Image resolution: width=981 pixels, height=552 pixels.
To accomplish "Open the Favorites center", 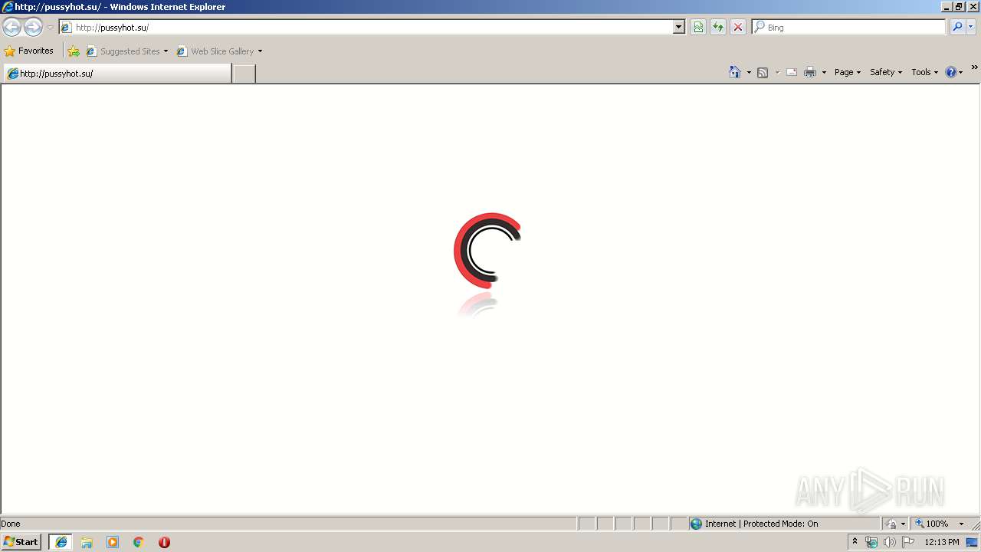I will [x=29, y=51].
